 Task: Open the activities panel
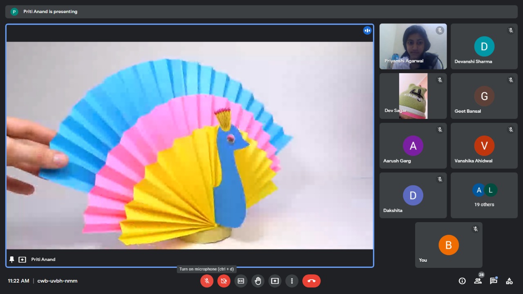coord(509,281)
